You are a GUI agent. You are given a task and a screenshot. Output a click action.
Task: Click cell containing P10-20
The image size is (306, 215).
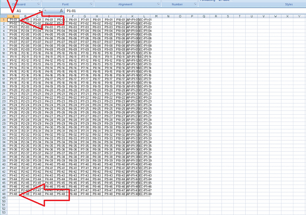click(x=120, y=90)
